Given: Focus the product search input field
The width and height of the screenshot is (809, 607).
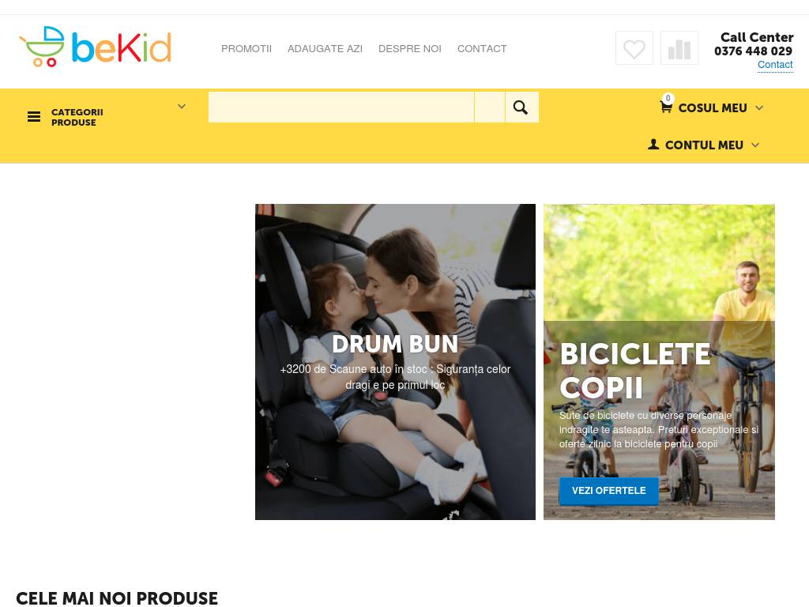Looking at the screenshot, I should (341, 107).
